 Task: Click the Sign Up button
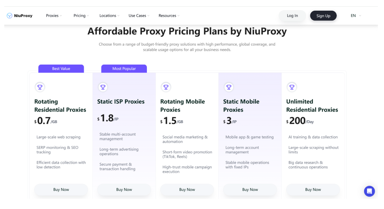323,16
